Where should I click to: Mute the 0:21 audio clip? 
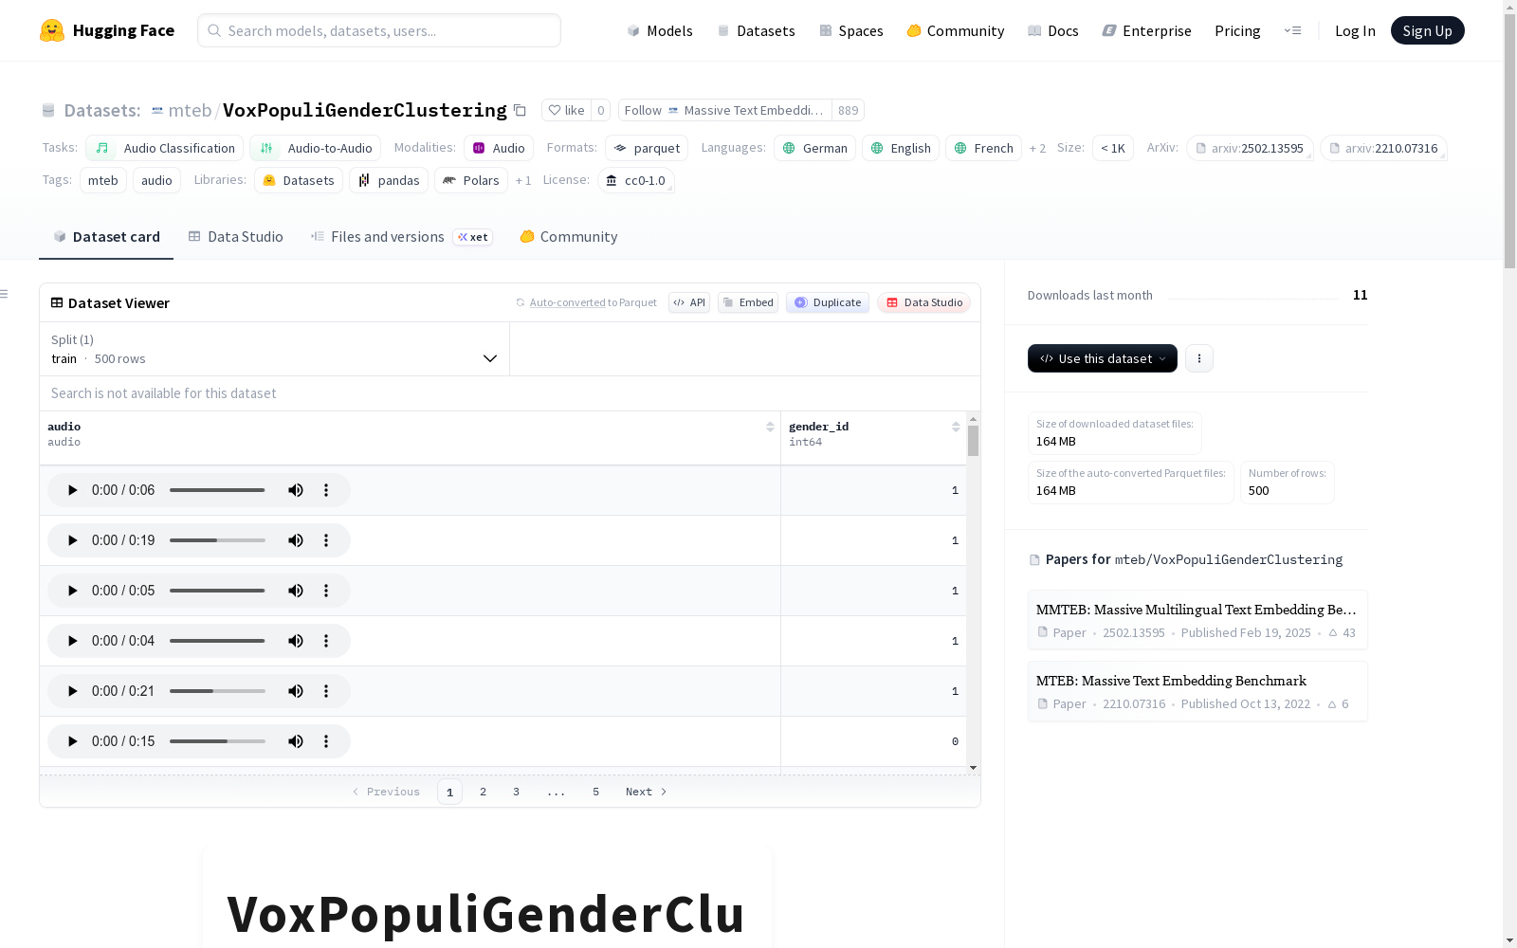click(x=296, y=691)
